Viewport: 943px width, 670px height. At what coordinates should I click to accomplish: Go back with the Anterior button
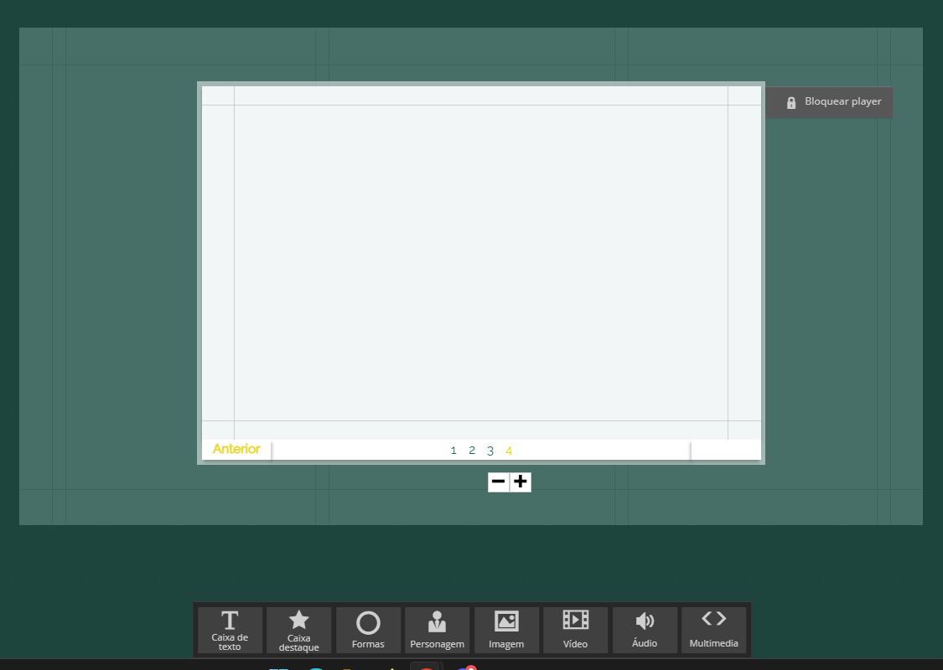coord(236,450)
